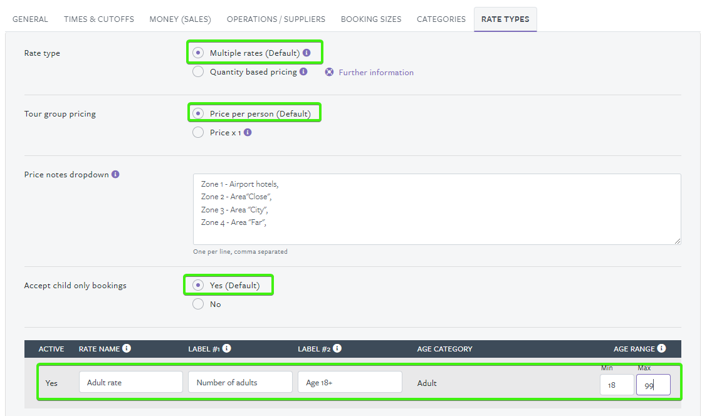Click info icon beside Multiple rates
This screenshot has height=416, width=702.
(x=306, y=53)
